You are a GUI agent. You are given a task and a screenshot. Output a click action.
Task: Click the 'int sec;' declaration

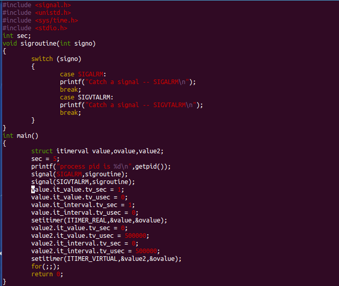(x=17, y=36)
